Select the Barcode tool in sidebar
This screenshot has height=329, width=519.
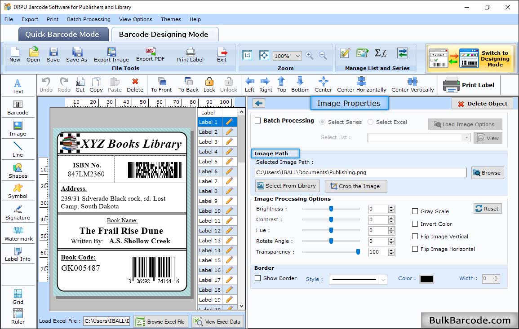coord(18,108)
